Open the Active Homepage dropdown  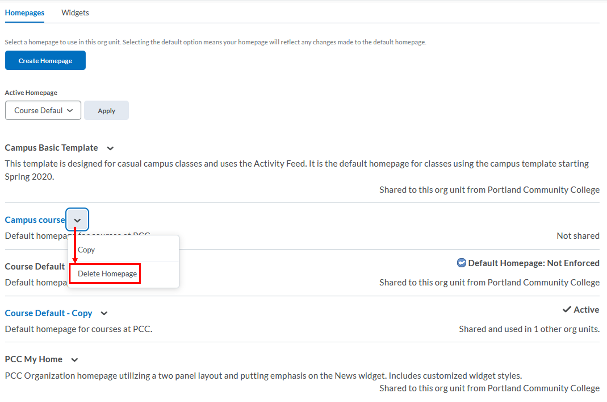pyautogui.click(x=43, y=110)
